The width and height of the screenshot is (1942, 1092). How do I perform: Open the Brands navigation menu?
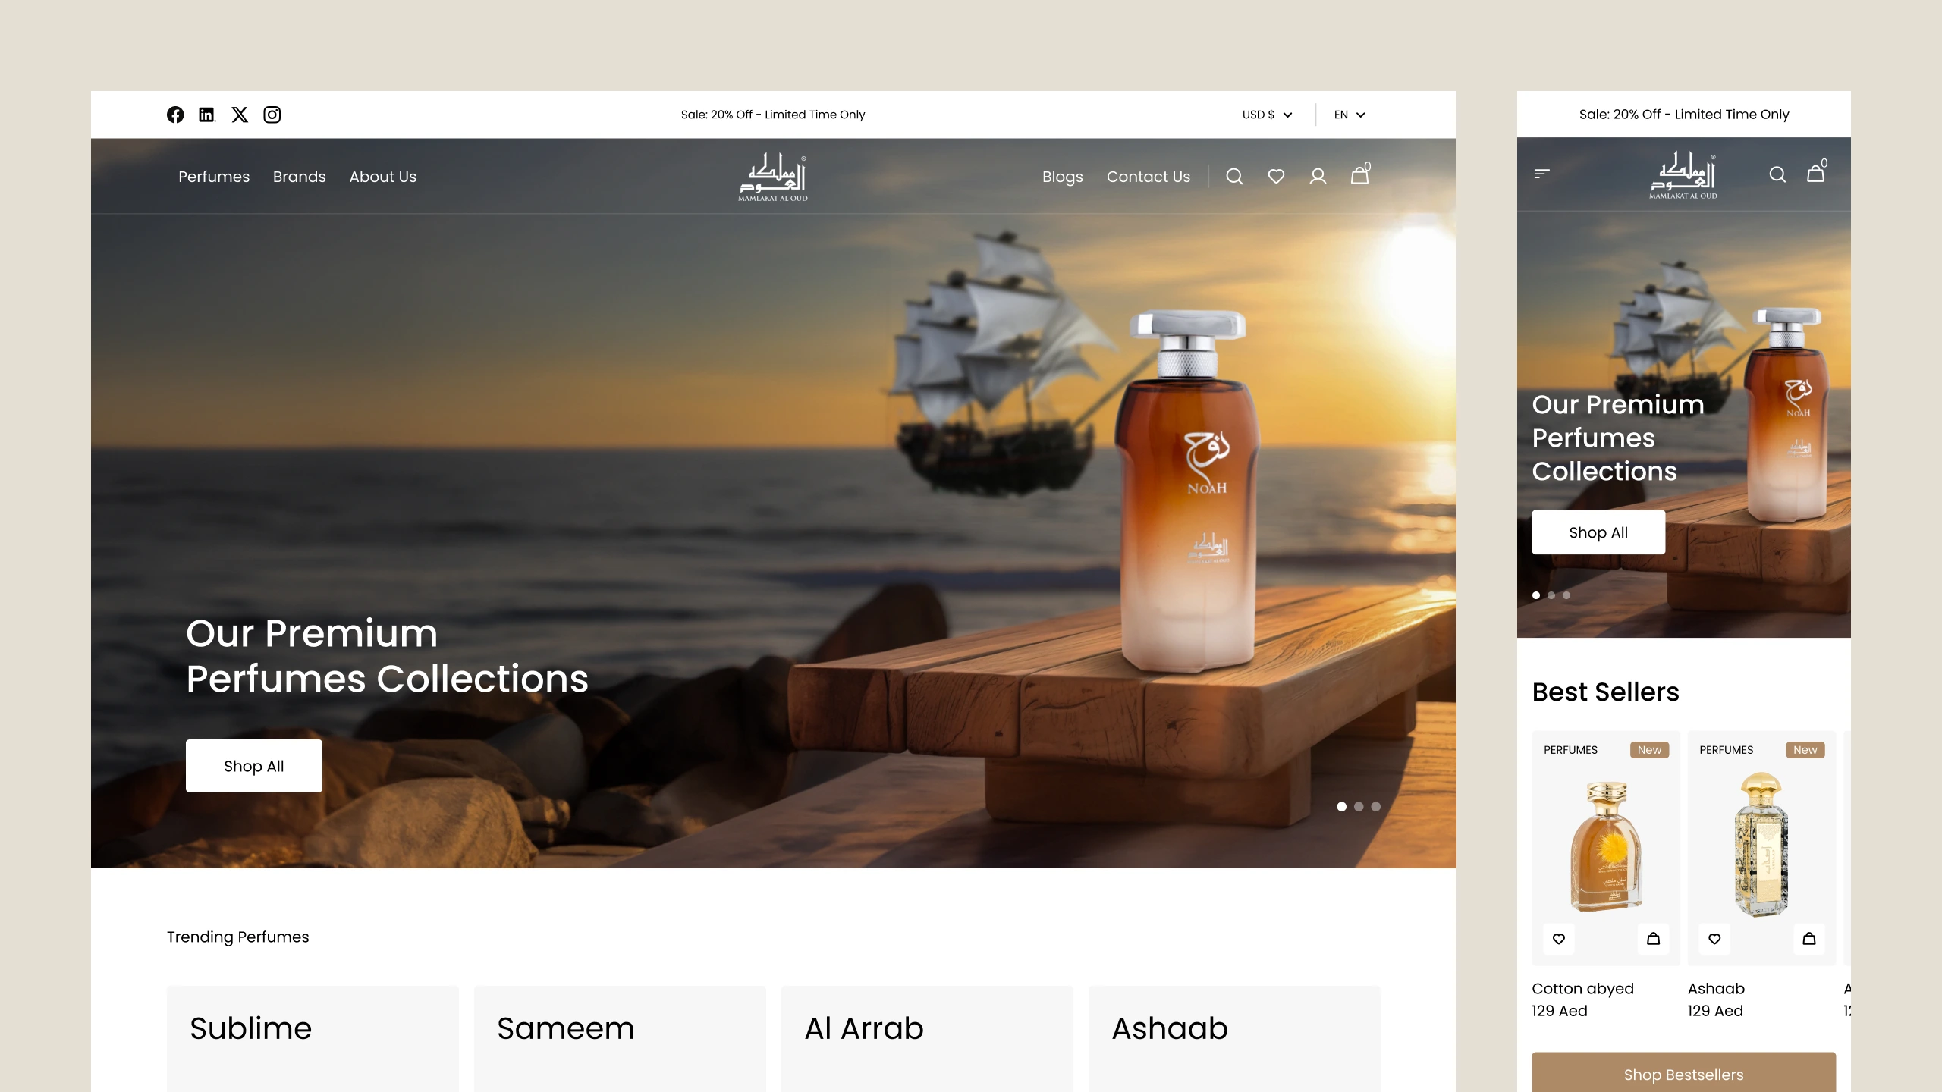click(x=300, y=177)
